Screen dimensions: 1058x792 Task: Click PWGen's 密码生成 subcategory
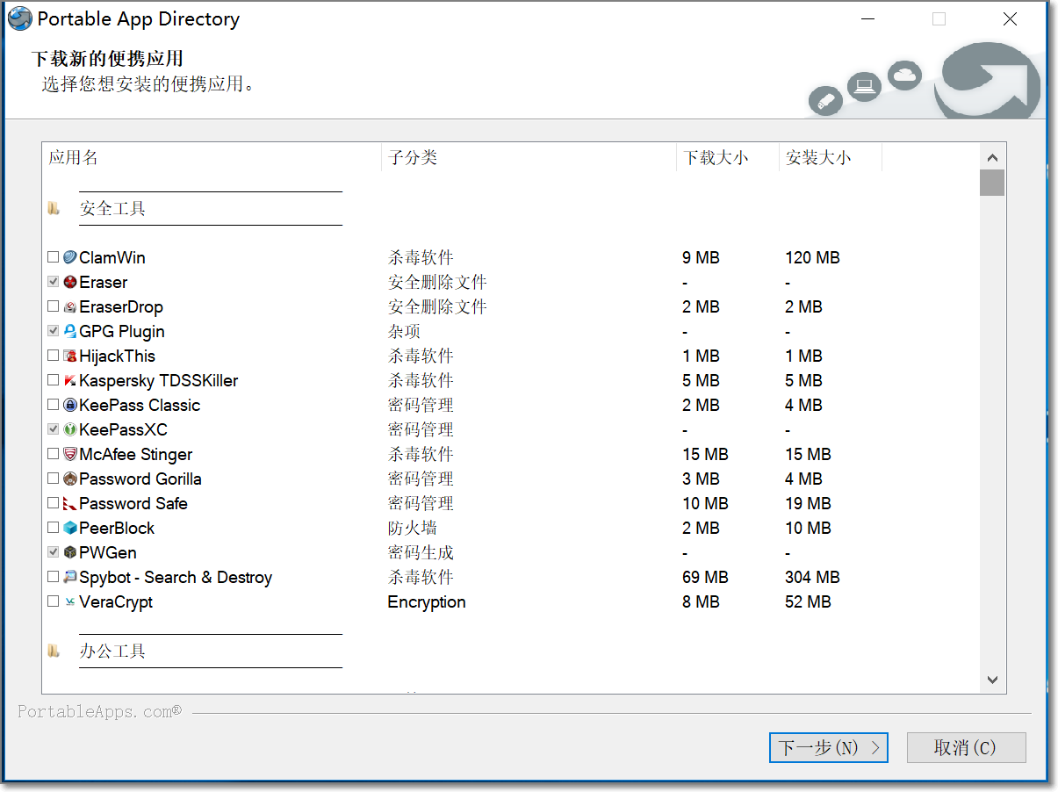(421, 552)
